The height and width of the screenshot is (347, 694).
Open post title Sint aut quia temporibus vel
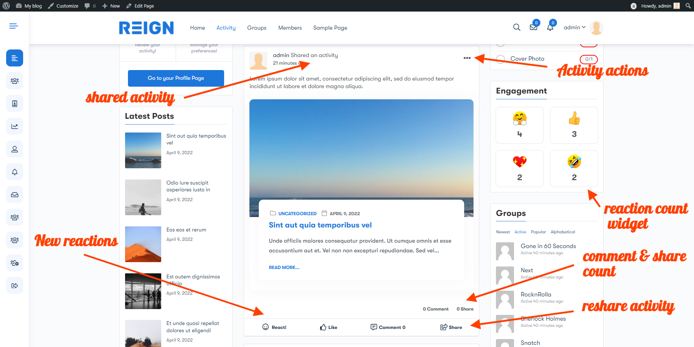pos(320,225)
